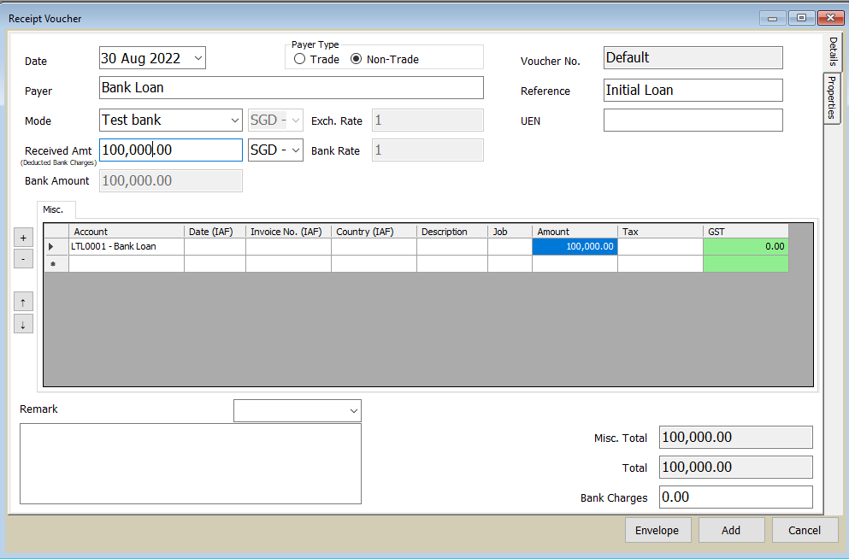Add a row with the plus button

point(23,238)
